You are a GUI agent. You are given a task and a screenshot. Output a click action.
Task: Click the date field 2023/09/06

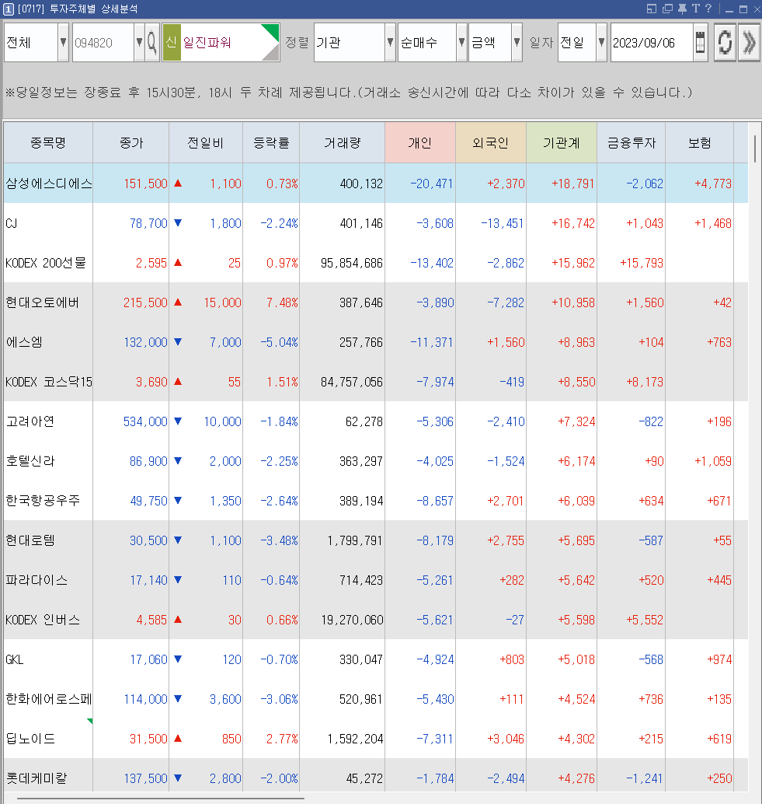click(x=652, y=43)
